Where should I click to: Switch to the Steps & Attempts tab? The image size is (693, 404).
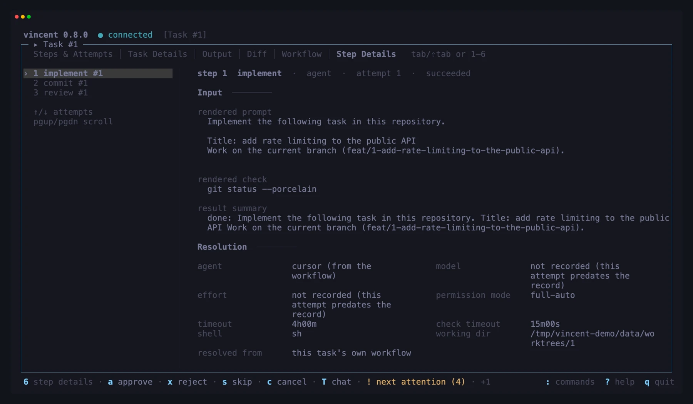tap(73, 54)
